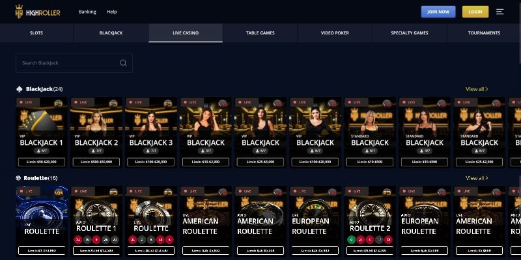This screenshot has width=521, height=260.
Task: Open the Table Games tab
Action: [x=260, y=33]
